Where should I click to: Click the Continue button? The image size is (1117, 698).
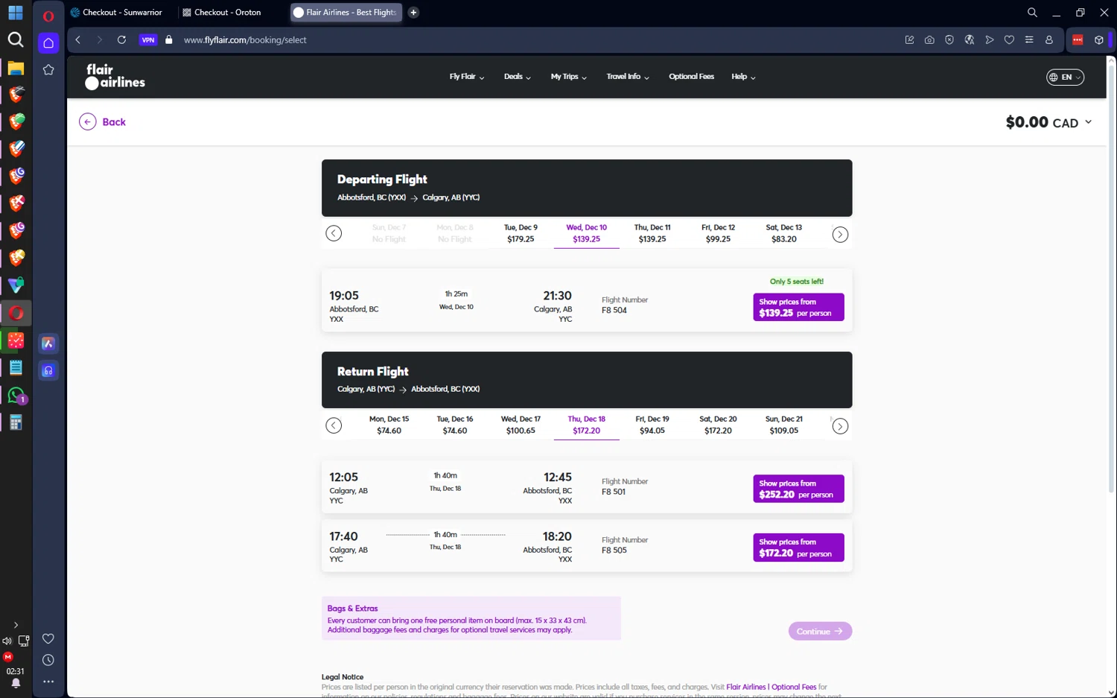tap(820, 631)
